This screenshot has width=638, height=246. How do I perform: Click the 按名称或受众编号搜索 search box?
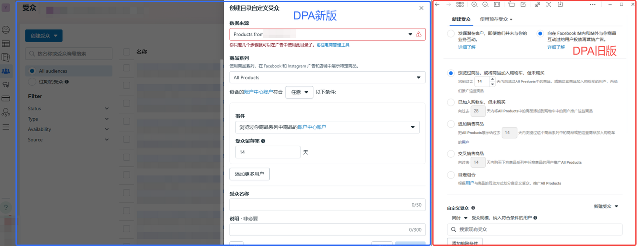coord(69,53)
